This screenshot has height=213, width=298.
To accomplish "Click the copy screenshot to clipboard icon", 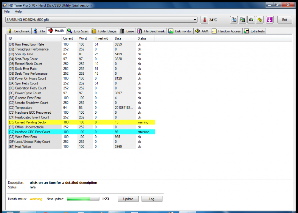I will [243, 20].
